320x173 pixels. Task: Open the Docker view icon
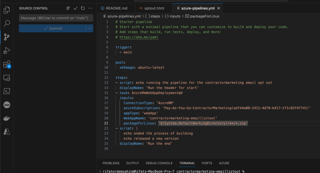tap(7, 118)
